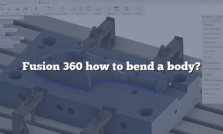Click the WATERJET label
Viewport: 223px width, 134px height.
[62, 14]
